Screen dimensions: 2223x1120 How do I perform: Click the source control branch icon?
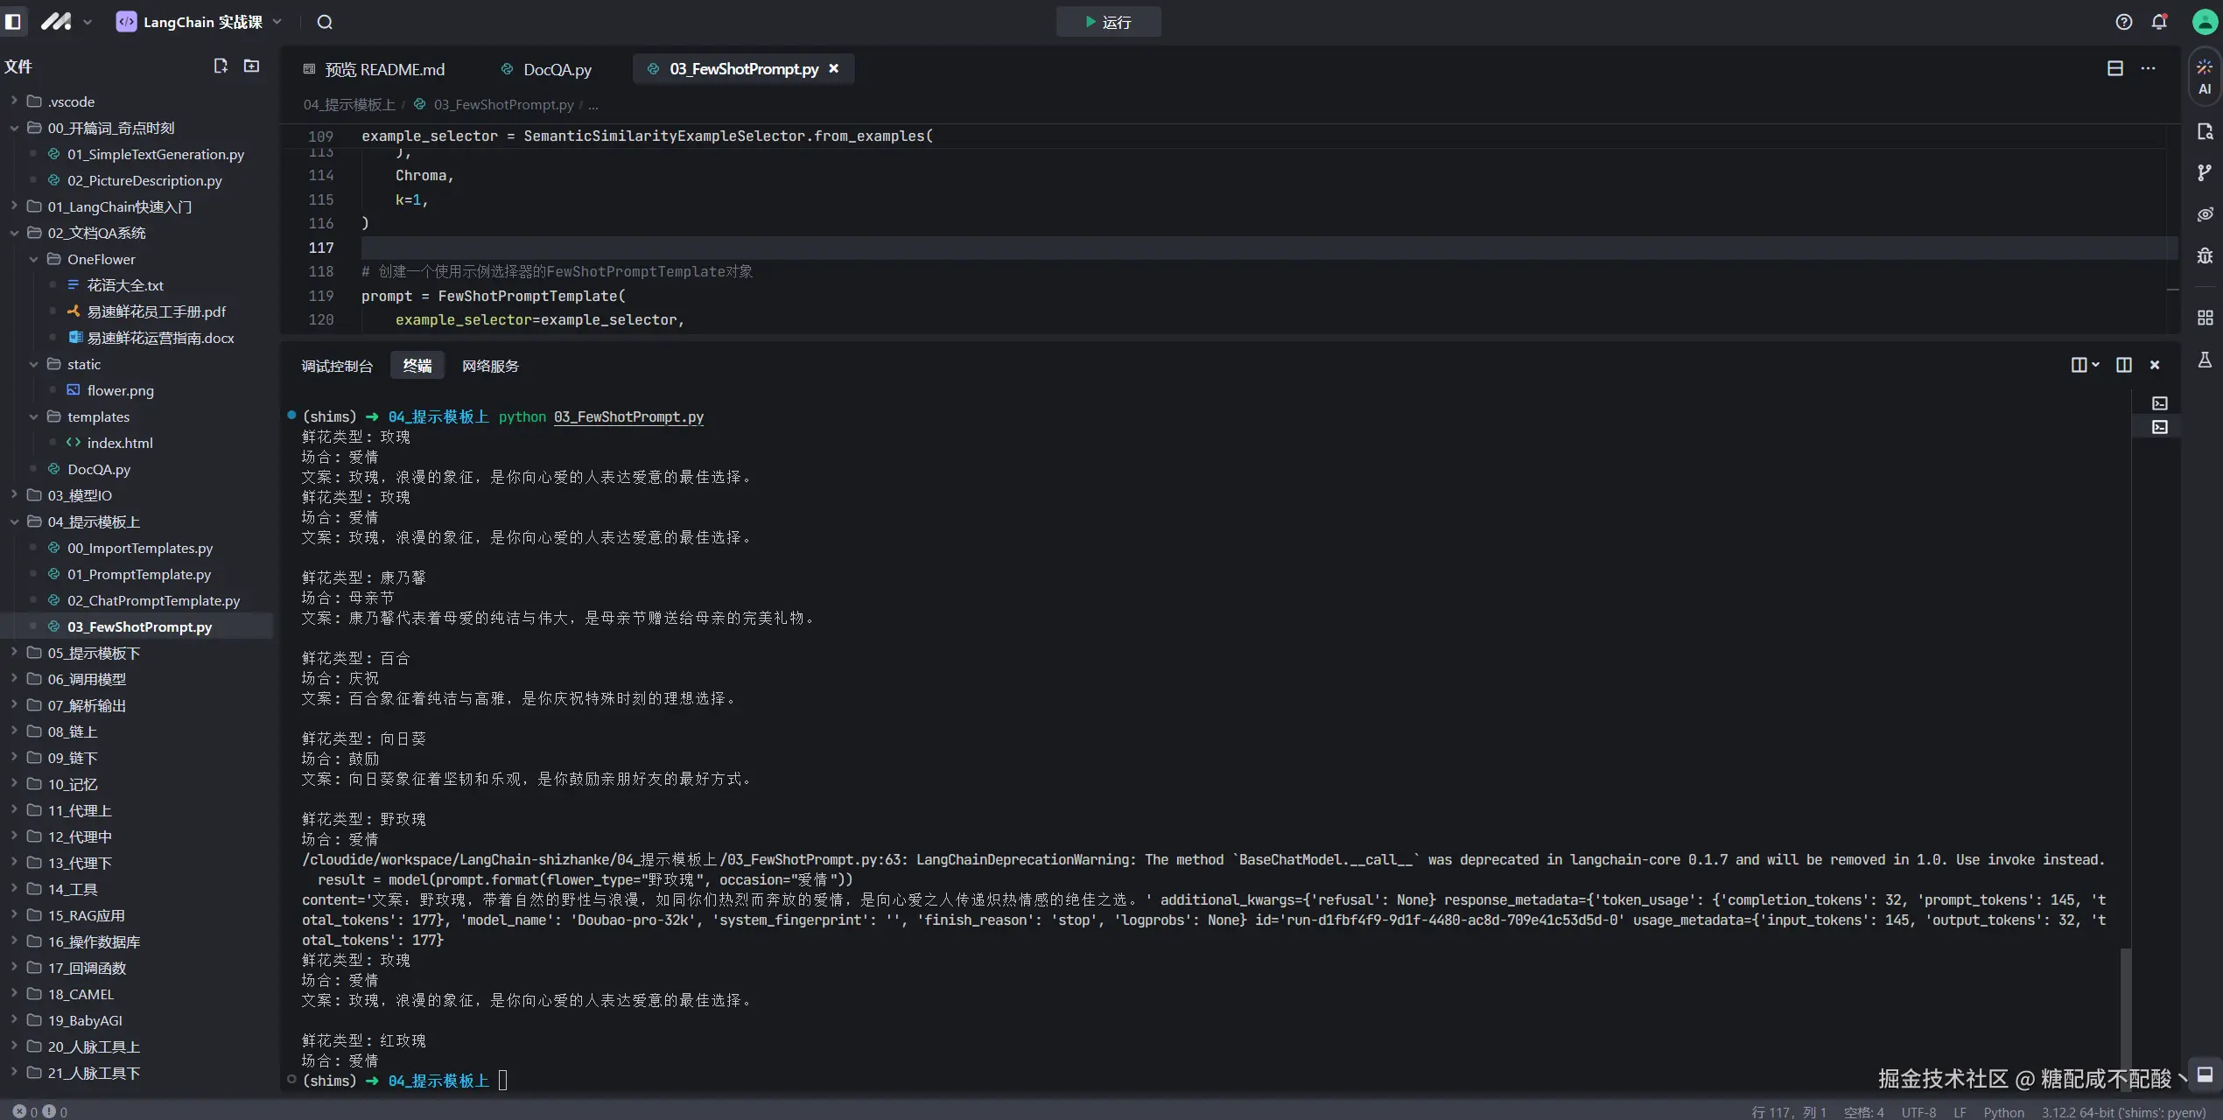tap(2204, 172)
